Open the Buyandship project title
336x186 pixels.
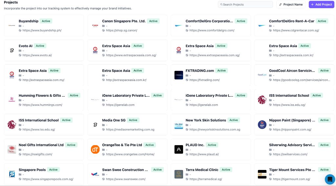click(x=29, y=21)
